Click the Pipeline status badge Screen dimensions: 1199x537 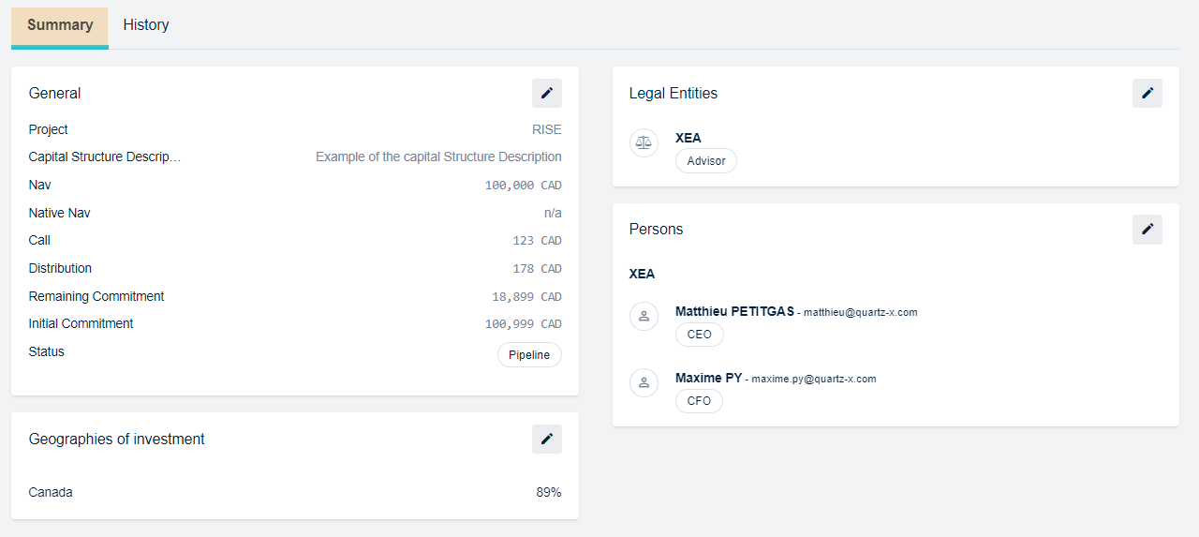[529, 355]
